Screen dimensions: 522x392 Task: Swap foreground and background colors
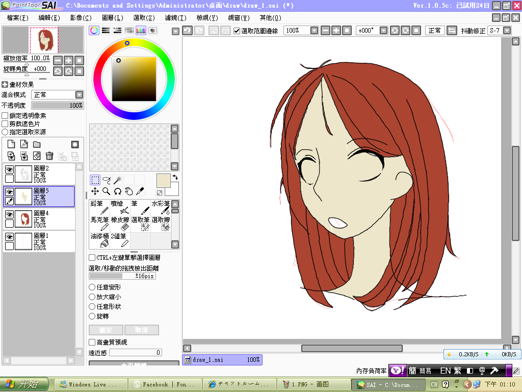pyautogui.click(x=175, y=178)
